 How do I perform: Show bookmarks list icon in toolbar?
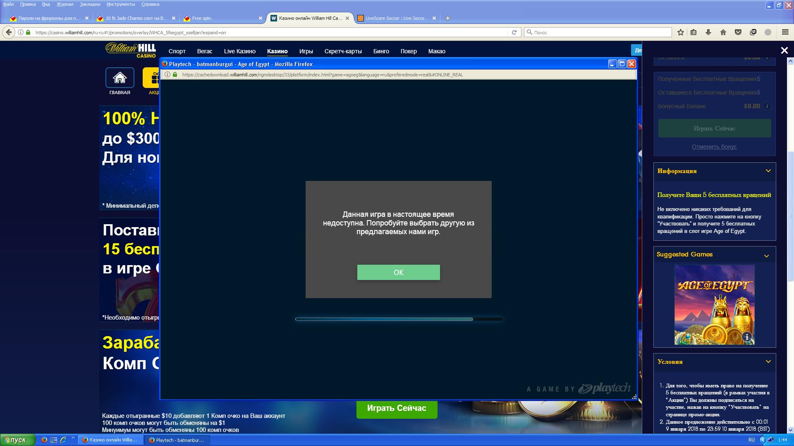click(x=694, y=32)
